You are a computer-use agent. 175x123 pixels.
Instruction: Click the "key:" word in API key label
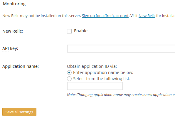pos(14,48)
